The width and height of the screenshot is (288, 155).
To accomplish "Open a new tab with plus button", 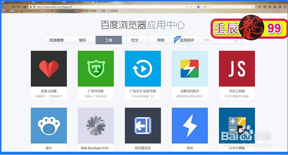I will point(125,2).
